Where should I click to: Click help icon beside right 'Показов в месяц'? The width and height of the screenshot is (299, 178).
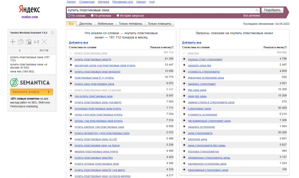tap(286, 47)
